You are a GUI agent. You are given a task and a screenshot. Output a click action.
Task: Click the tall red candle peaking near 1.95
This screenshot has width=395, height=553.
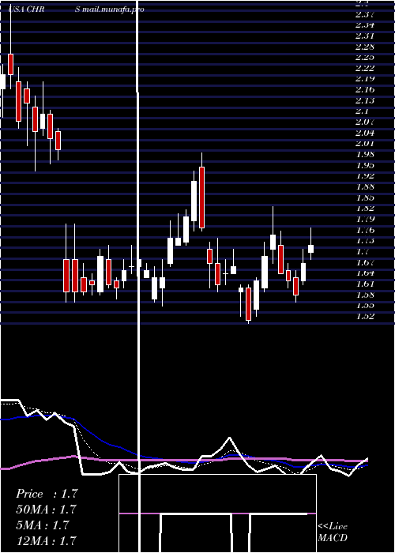201,197
